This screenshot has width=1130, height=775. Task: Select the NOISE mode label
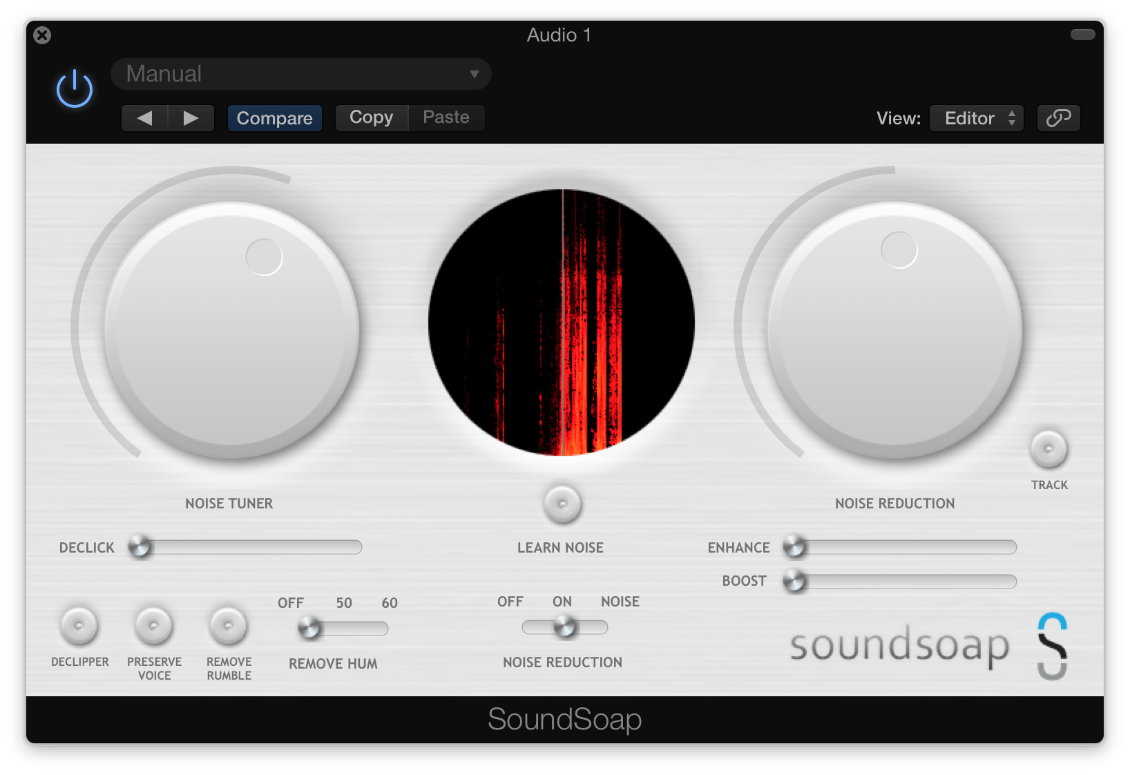tap(620, 602)
